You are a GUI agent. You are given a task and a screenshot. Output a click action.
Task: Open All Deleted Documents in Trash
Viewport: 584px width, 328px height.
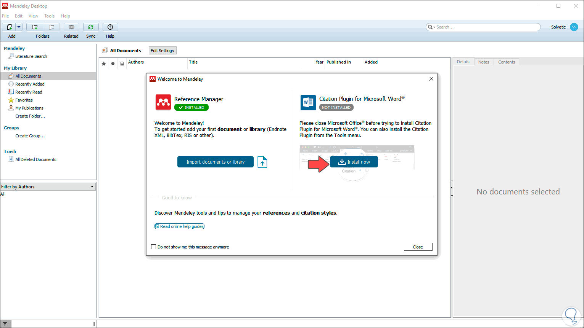pos(36,159)
